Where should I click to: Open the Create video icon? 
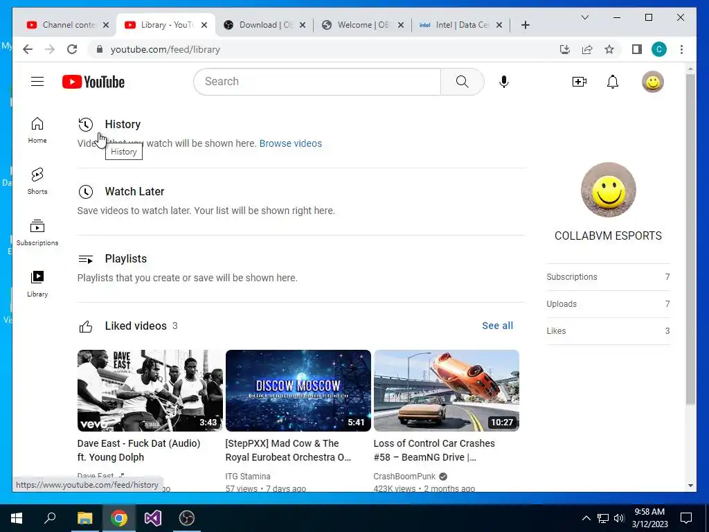[x=580, y=82]
